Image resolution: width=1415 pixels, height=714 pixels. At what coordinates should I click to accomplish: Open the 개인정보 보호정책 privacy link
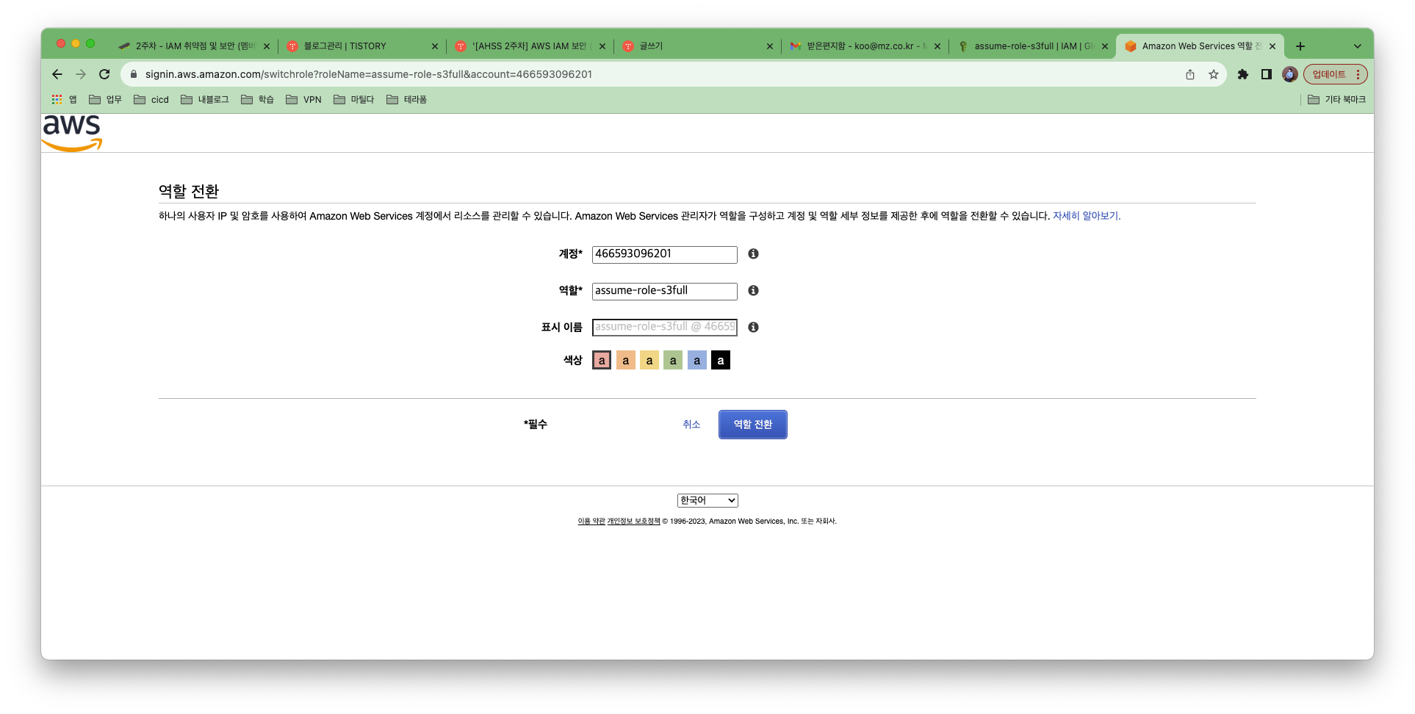pos(633,521)
